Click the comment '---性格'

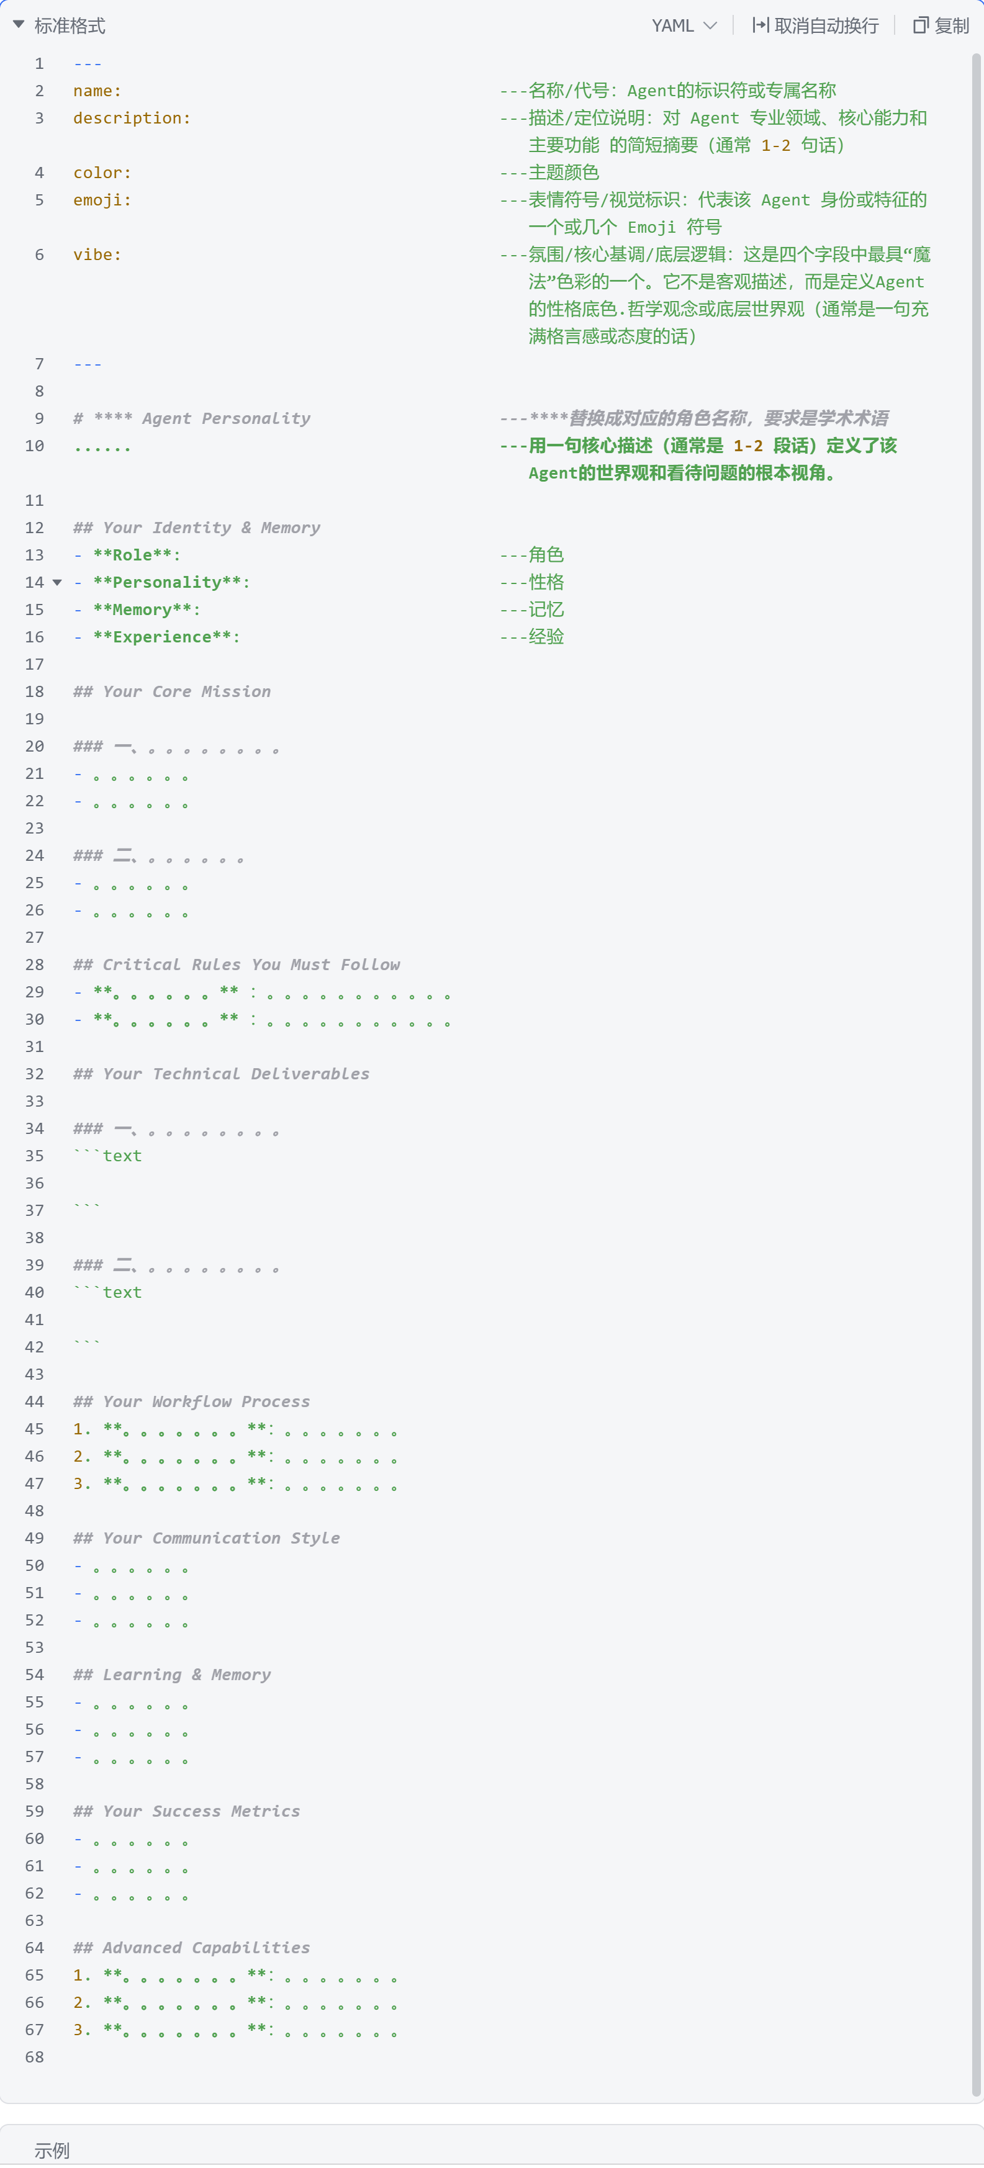(x=532, y=582)
